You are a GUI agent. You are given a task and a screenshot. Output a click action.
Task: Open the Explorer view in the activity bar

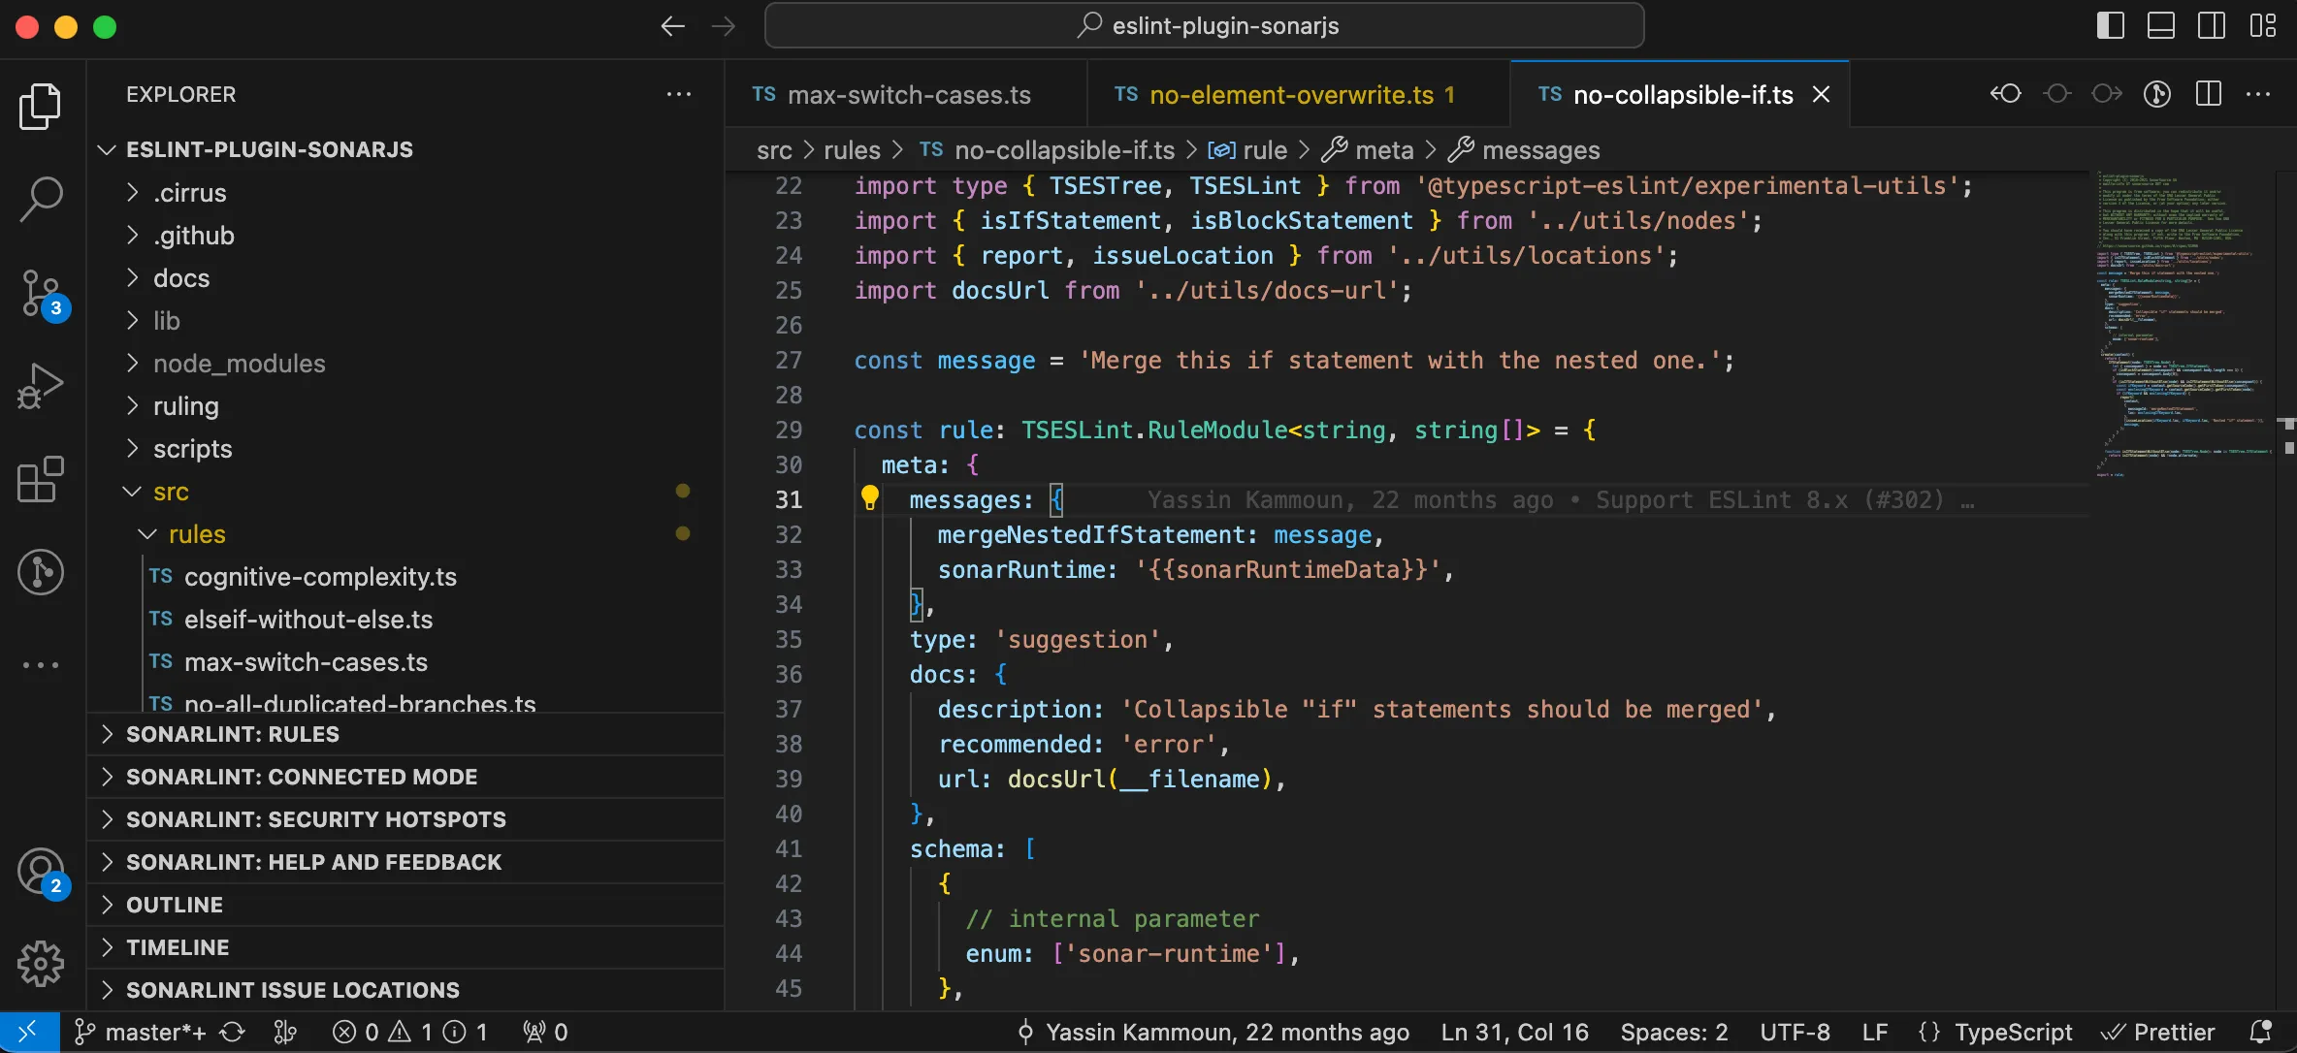[41, 106]
